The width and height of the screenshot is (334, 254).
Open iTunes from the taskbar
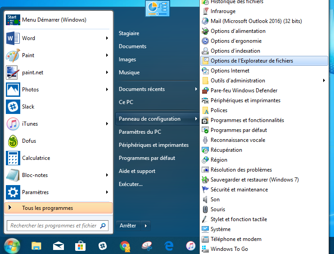pos(191,246)
